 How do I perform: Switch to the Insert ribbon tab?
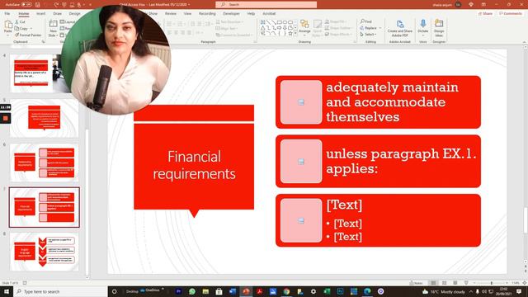tap(40, 14)
